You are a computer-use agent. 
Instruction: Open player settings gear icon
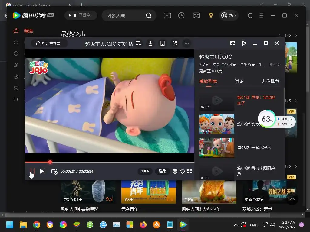(x=175, y=171)
